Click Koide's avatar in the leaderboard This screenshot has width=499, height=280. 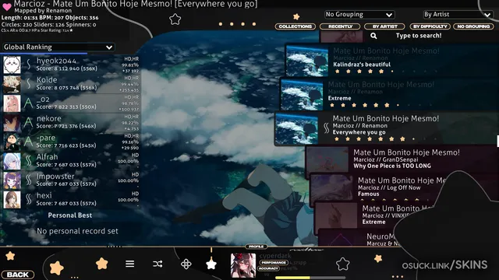12,84
